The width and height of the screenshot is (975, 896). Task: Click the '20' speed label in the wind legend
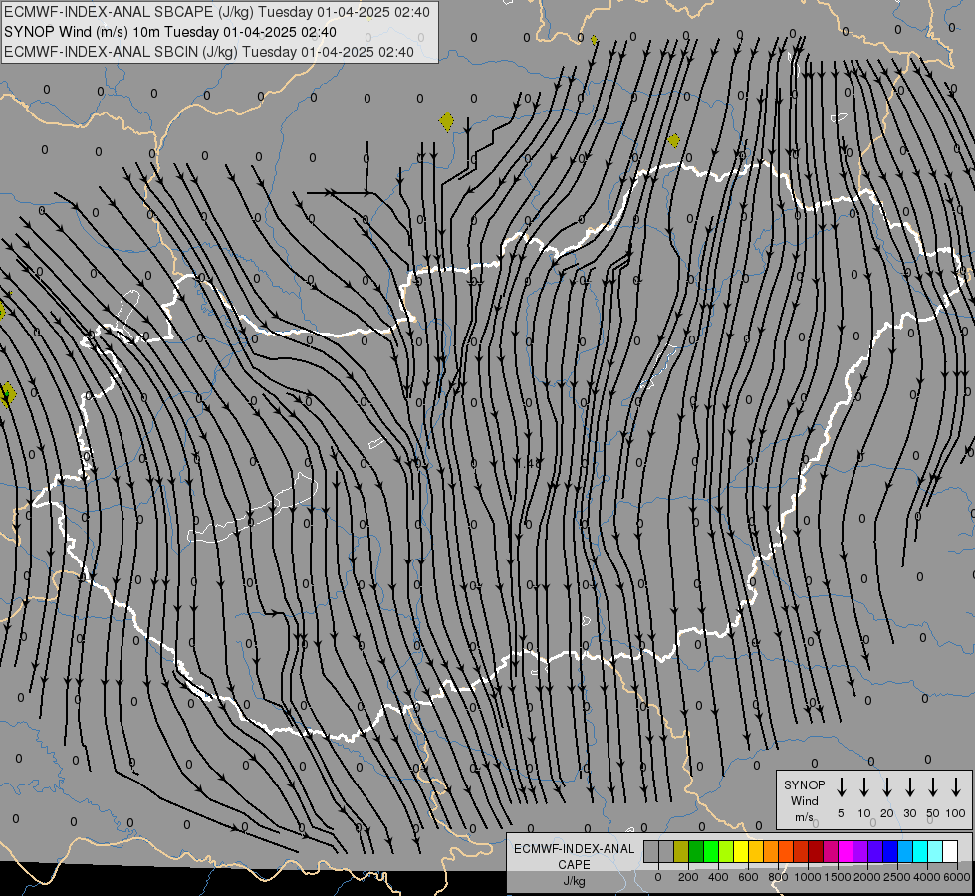[x=886, y=813]
